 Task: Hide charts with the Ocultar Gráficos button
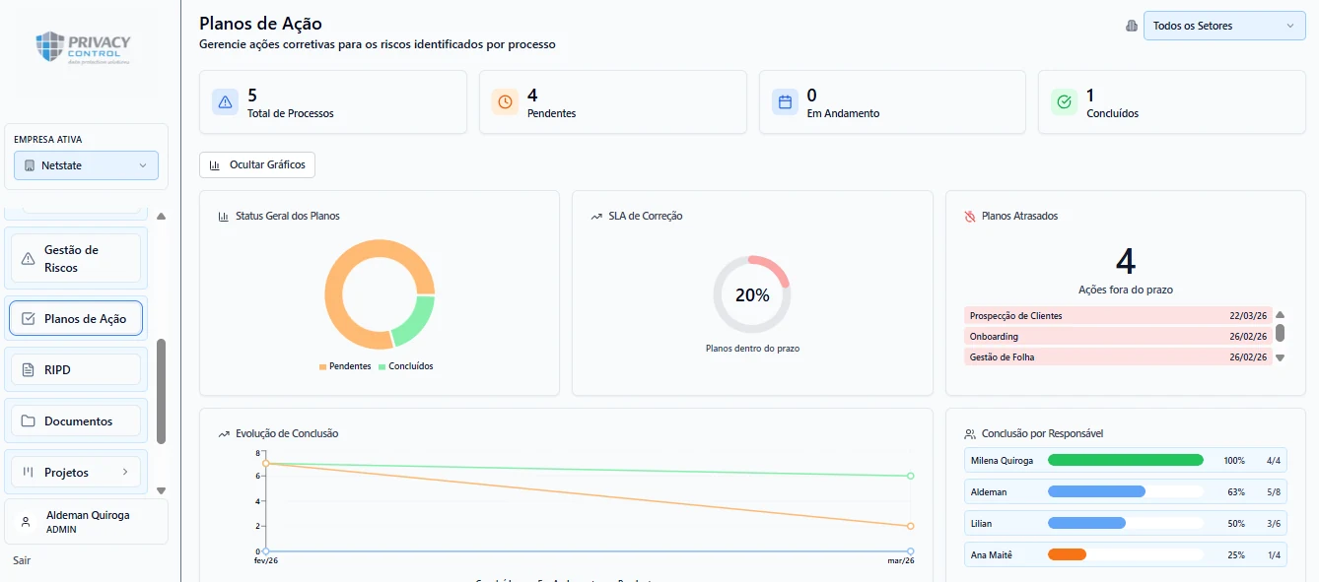tap(257, 164)
